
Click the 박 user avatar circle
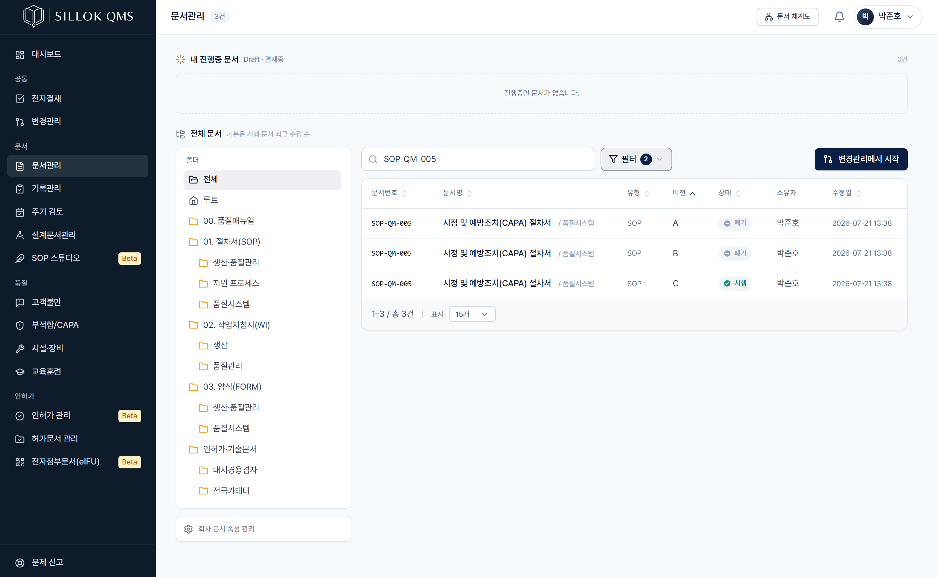[x=865, y=17]
